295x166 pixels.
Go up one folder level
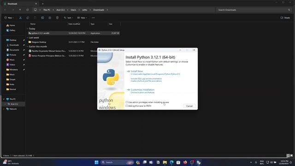20,10
